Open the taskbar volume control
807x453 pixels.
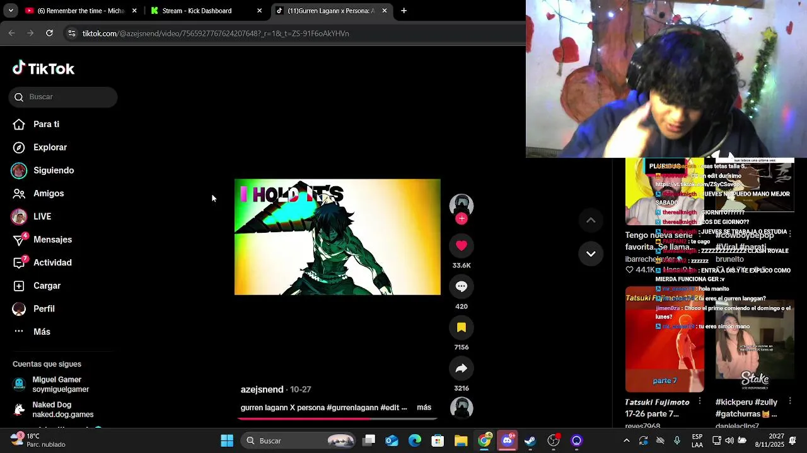[x=729, y=440]
